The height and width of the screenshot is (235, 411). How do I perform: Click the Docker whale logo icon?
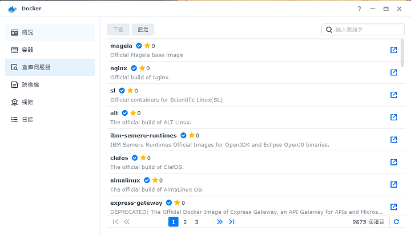pyautogui.click(x=13, y=9)
